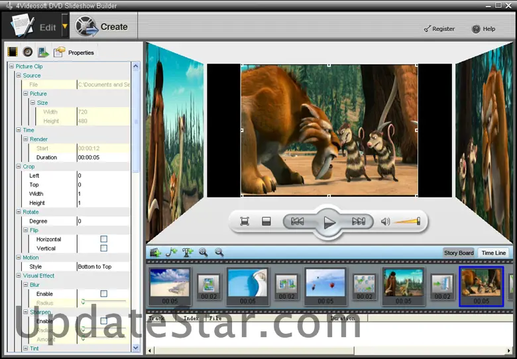
Task: Click the filmstrip icon in the panel toolbar
Action: 12,52
